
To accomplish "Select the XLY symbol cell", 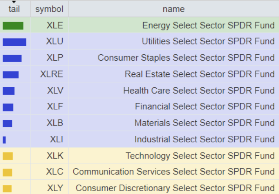I will [x=55, y=188].
